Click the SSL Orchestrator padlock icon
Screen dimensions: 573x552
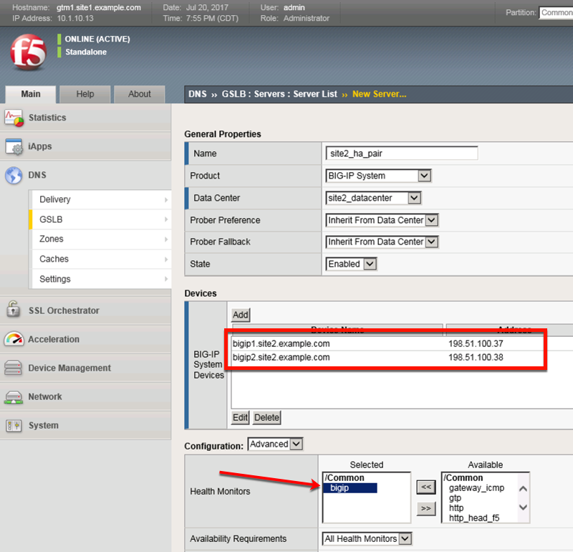coord(14,310)
